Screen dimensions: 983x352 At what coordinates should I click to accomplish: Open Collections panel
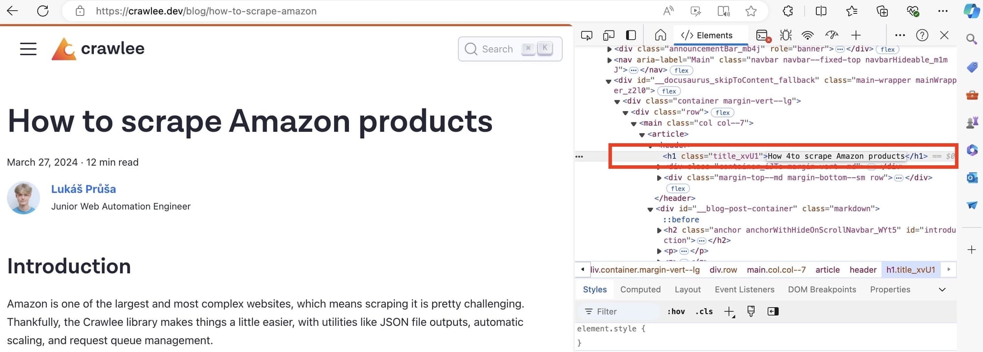click(882, 11)
